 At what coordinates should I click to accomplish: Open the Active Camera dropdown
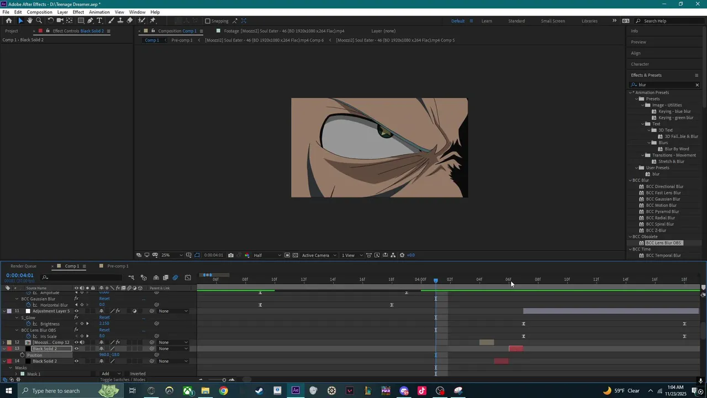click(318, 255)
